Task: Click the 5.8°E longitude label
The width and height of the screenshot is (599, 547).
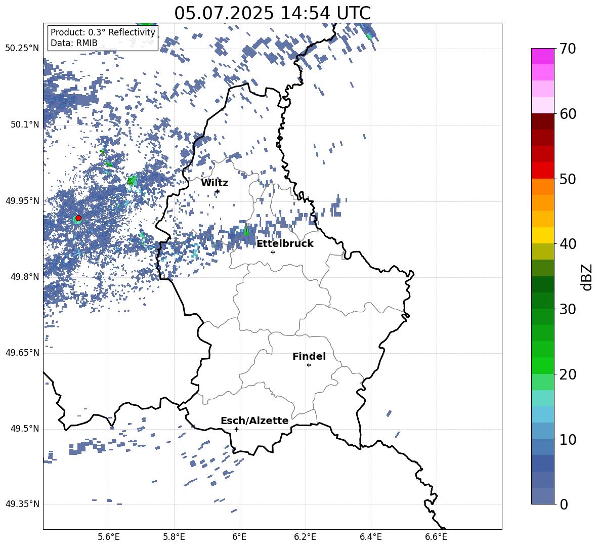Action: (174, 537)
